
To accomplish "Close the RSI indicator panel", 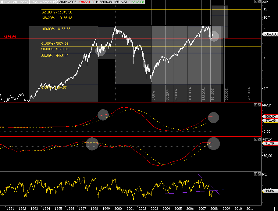I will [x=259, y=174].
